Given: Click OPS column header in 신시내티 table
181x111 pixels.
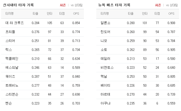Looking at the screenshot, I should [x=76, y=14].
